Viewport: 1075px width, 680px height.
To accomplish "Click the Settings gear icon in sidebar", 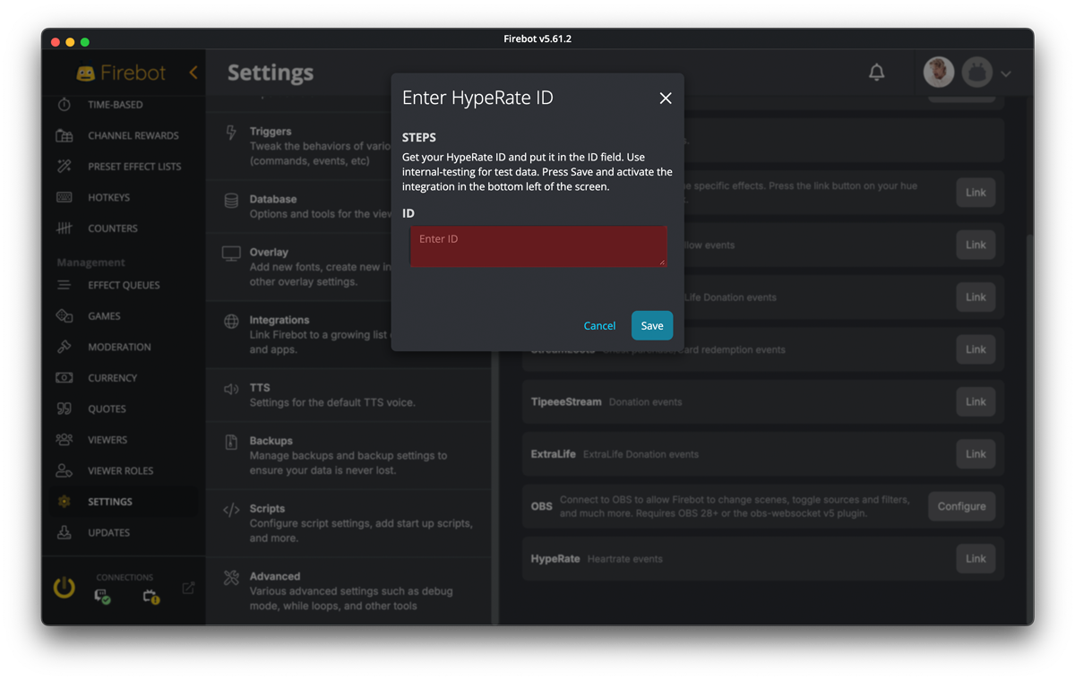I will (64, 502).
